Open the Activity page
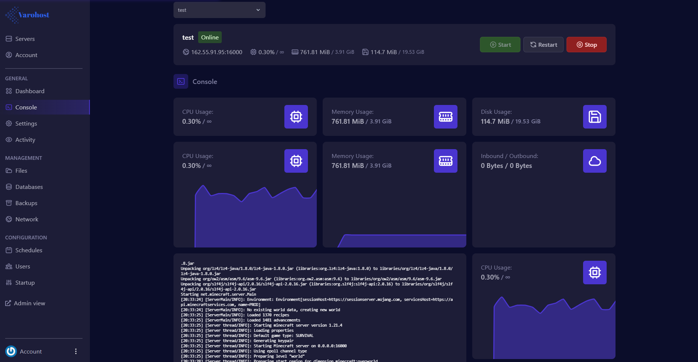The height and width of the screenshot is (362, 698). 25,140
